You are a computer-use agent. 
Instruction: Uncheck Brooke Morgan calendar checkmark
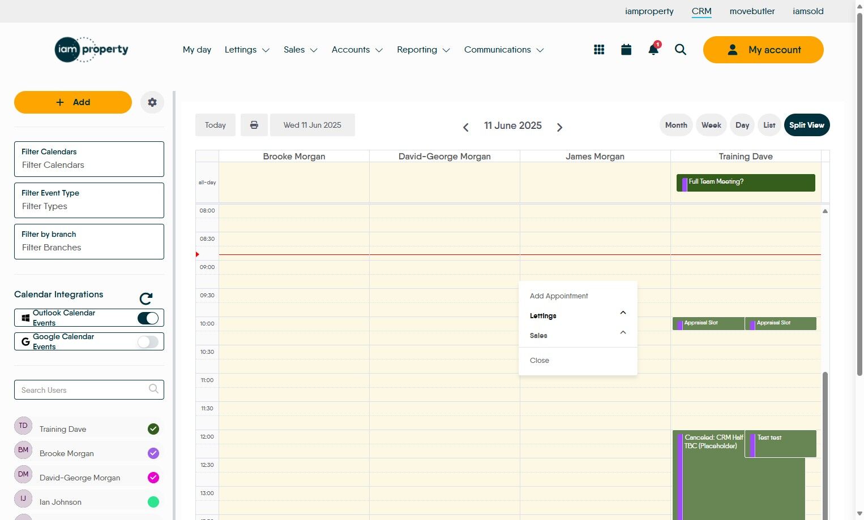click(x=153, y=453)
